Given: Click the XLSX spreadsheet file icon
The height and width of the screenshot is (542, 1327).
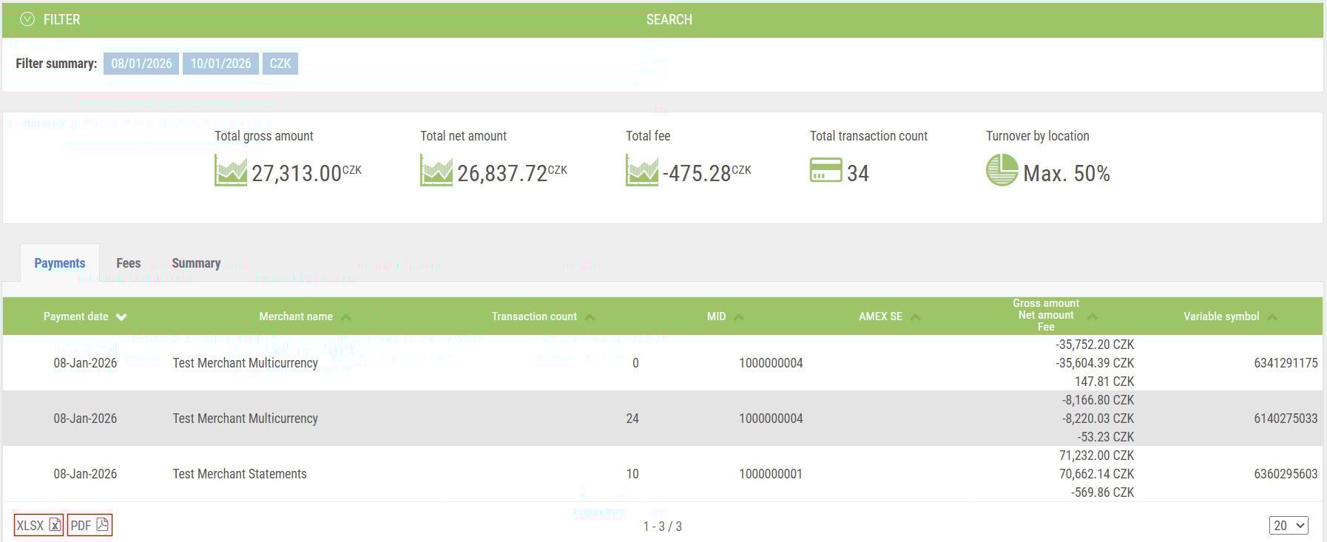Looking at the screenshot, I should [x=55, y=525].
